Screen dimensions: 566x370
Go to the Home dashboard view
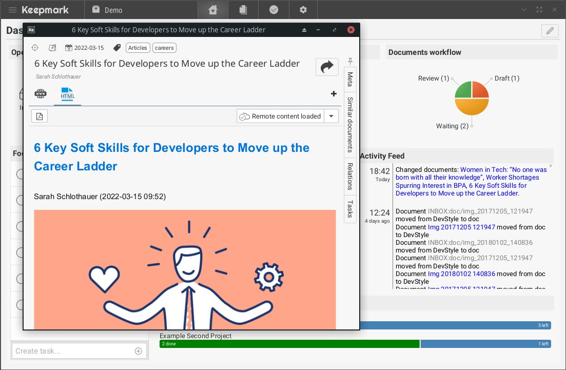pos(213,10)
